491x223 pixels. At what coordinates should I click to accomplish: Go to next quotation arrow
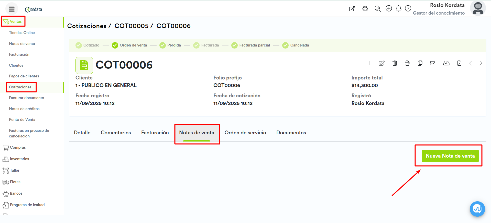tap(481, 63)
